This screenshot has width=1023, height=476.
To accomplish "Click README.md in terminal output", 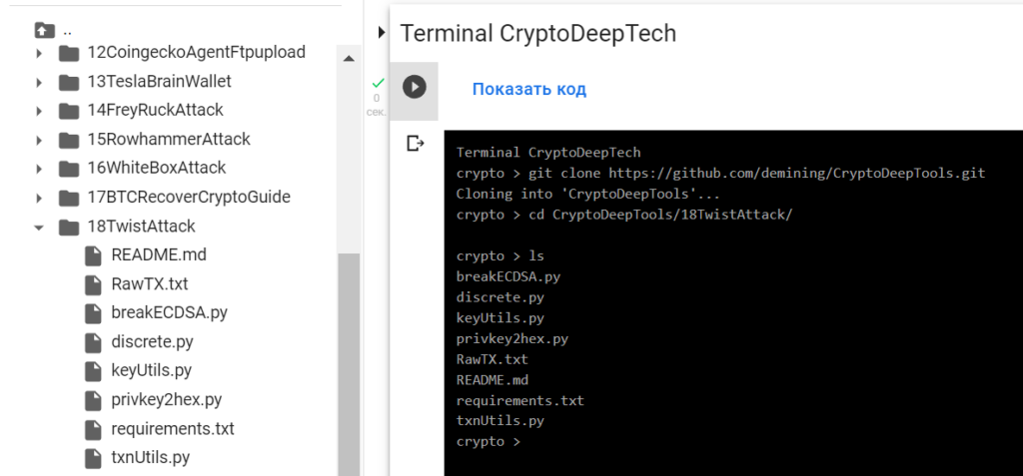I will [x=492, y=379].
